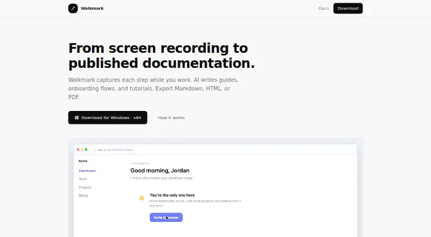The image size is (431, 237).
Task: Click the 'You're the only one here' text
Action: (x=172, y=195)
